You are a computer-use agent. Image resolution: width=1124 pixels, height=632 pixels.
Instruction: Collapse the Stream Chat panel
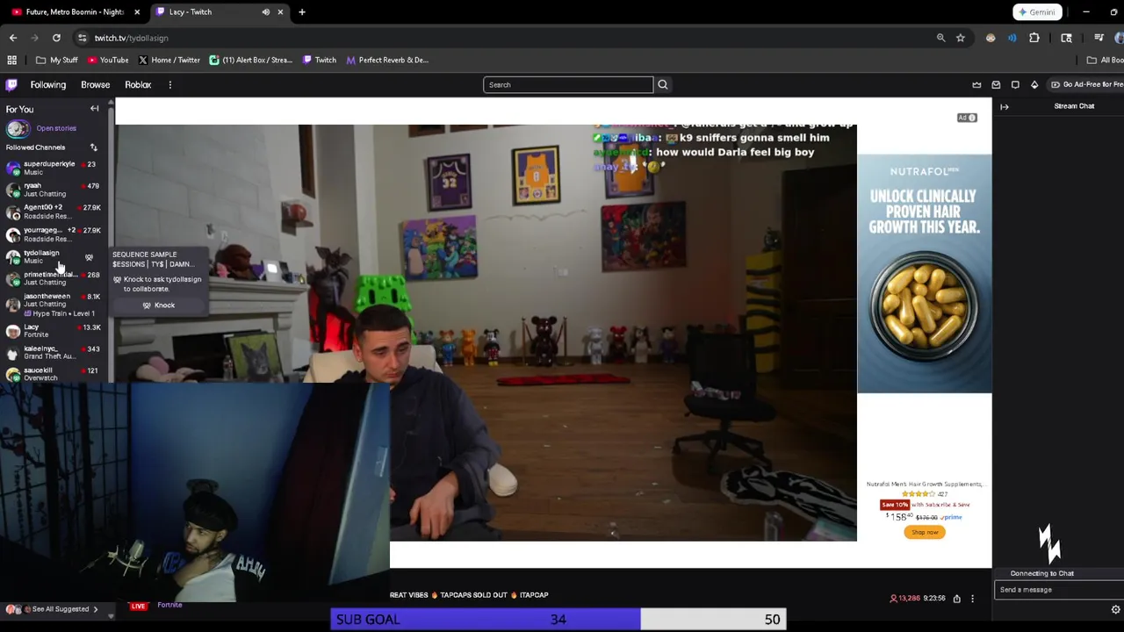click(x=1005, y=107)
